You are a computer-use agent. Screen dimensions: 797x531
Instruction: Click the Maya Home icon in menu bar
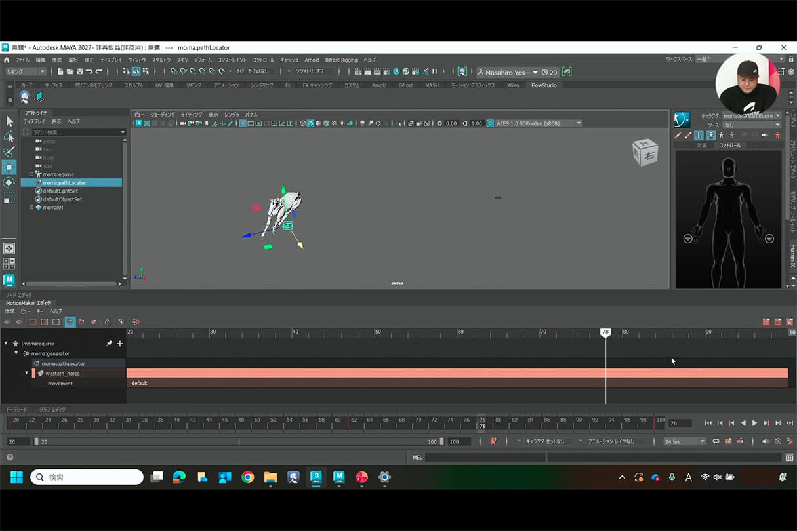pyautogui.click(x=7, y=60)
